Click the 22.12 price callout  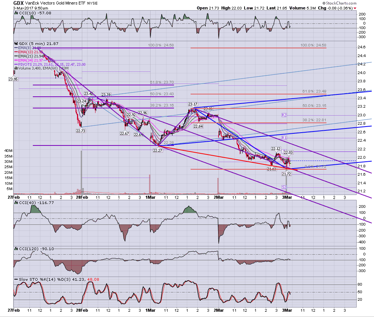pos(276,148)
